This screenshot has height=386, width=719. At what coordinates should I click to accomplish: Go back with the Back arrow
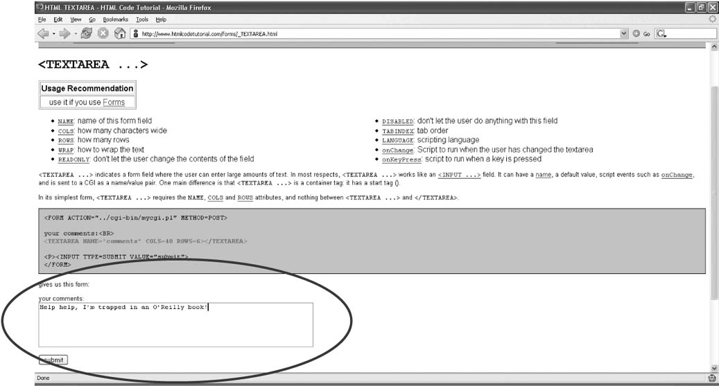(x=43, y=33)
